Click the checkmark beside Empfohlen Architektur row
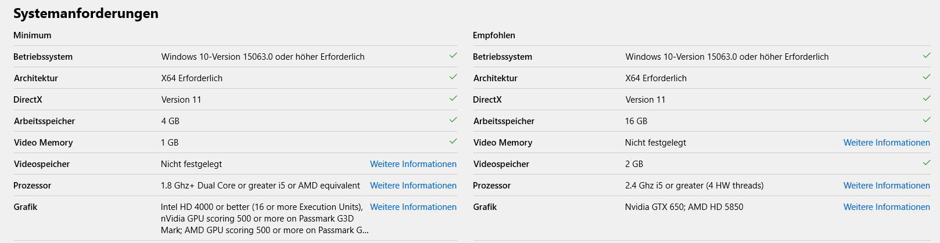 927,77
